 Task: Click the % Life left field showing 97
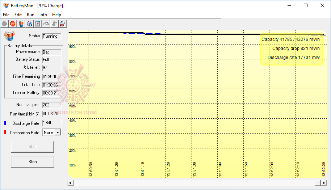[52, 67]
